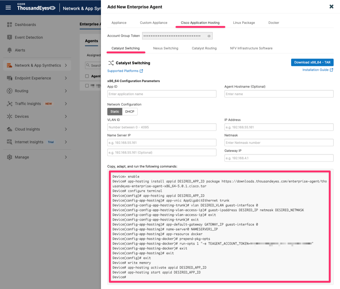Expand the Cloud Insights chevron

(x=66, y=129)
